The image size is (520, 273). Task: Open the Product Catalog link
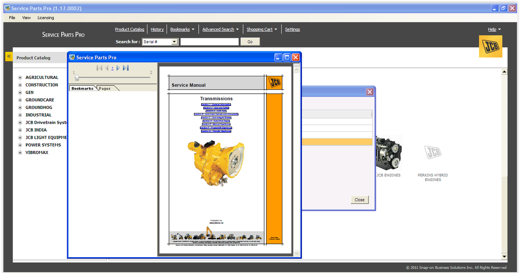pos(130,29)
